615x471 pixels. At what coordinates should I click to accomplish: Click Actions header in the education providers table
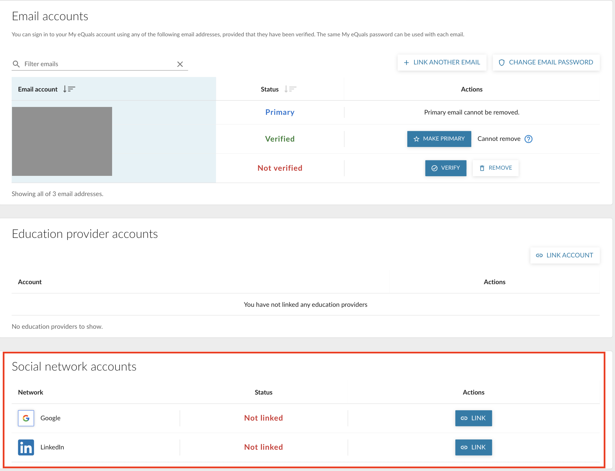(494, 282)
